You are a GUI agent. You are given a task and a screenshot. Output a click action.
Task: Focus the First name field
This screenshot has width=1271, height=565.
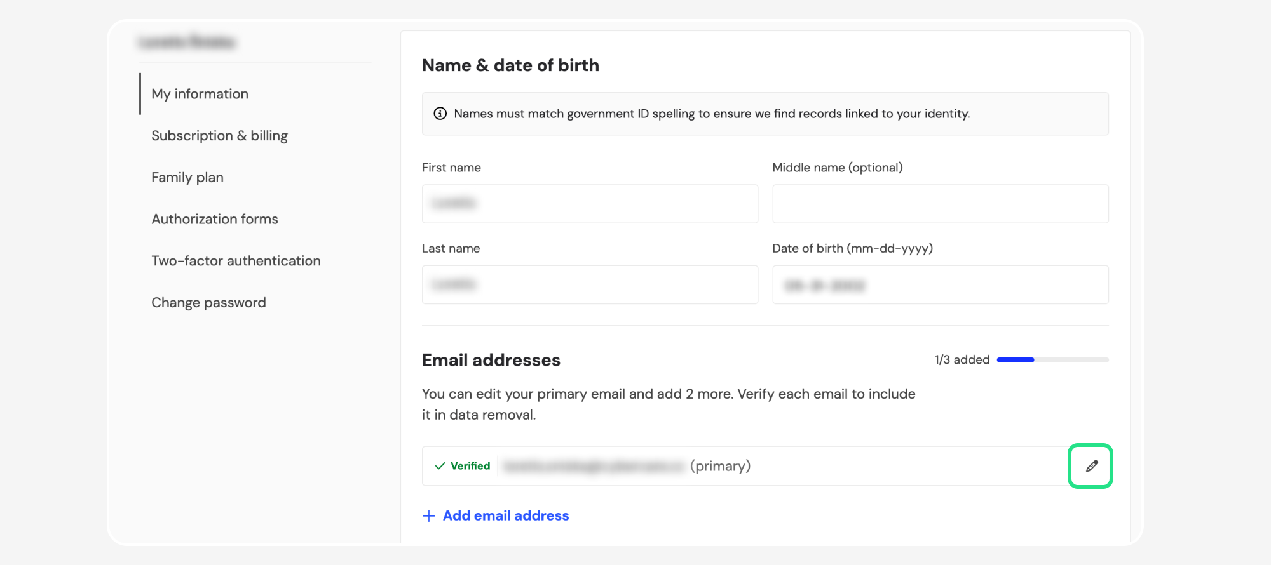[x=590, y=204]
